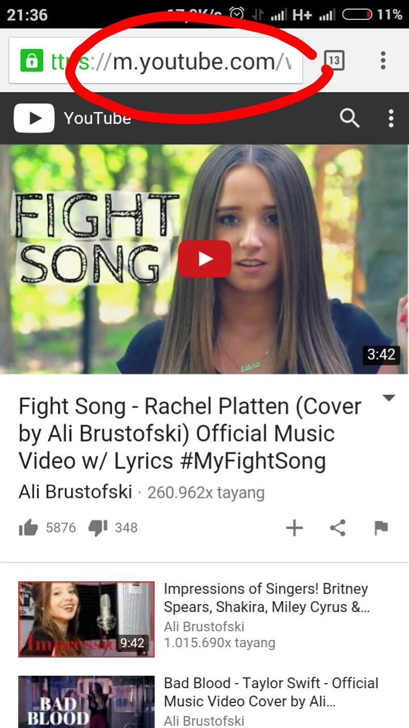
Task: Open Bad Blood - Taylor Swift title link
Action: [x=272, y=692]
